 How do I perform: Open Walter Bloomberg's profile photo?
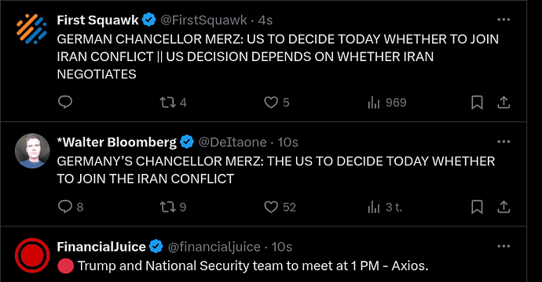tap(32, 150)
